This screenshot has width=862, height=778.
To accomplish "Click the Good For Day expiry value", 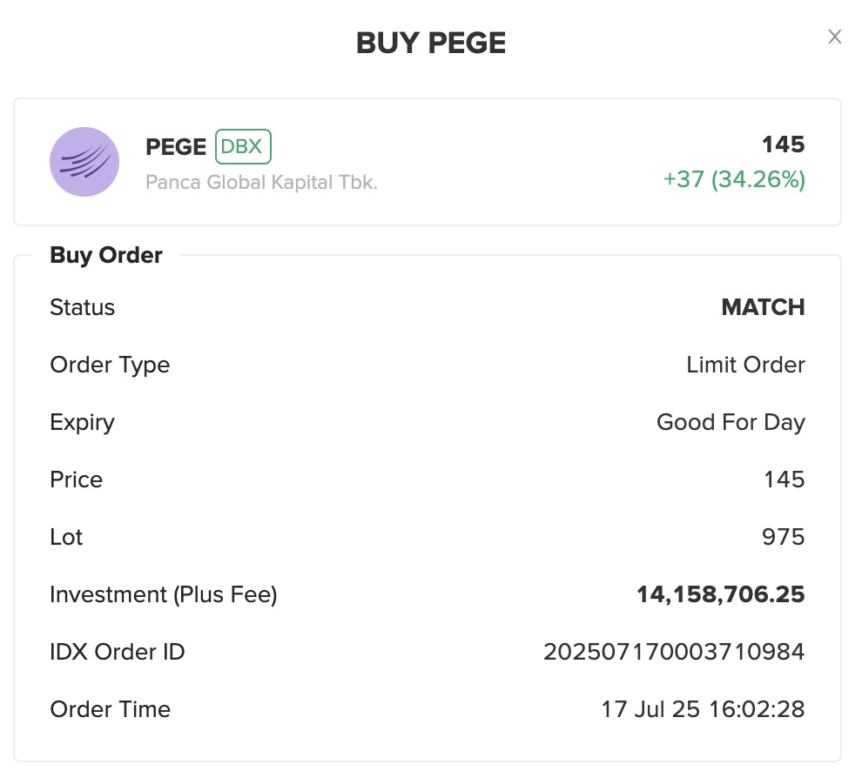I will (731, 422).
